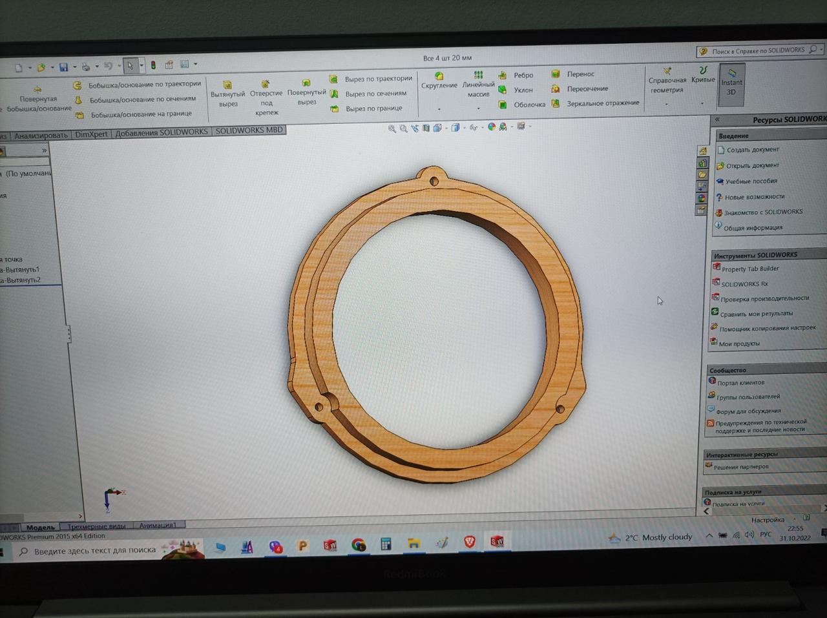This screenshot has height=618, width=827.
Task: Open the Options list icon
Action: [185, 64]
